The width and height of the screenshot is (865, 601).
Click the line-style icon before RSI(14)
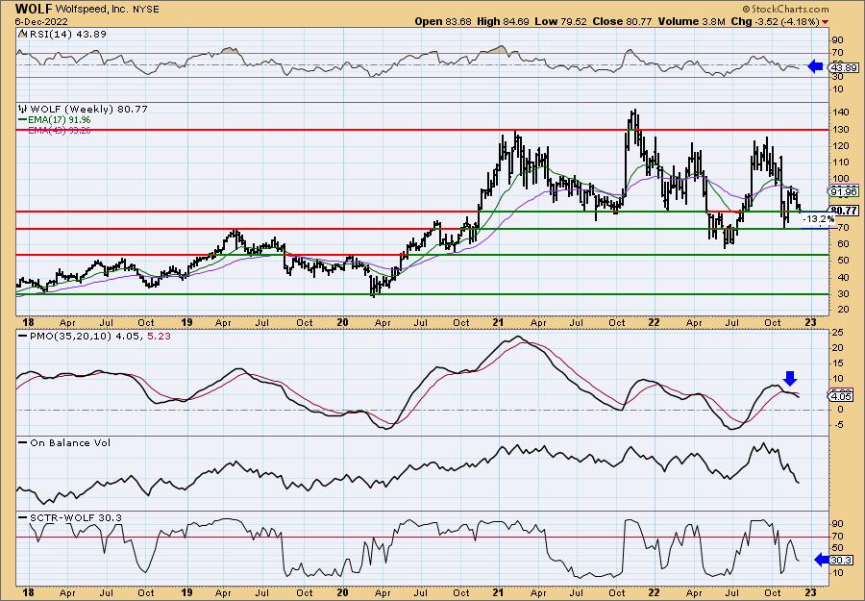click(21, 34)
